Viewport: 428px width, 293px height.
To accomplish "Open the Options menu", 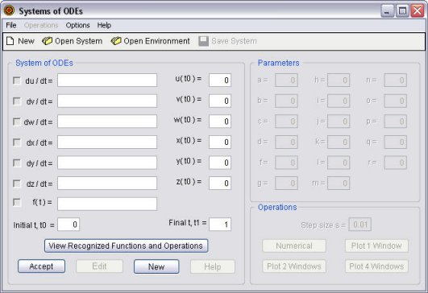I will pyautogui.click(x=78, y=25).
